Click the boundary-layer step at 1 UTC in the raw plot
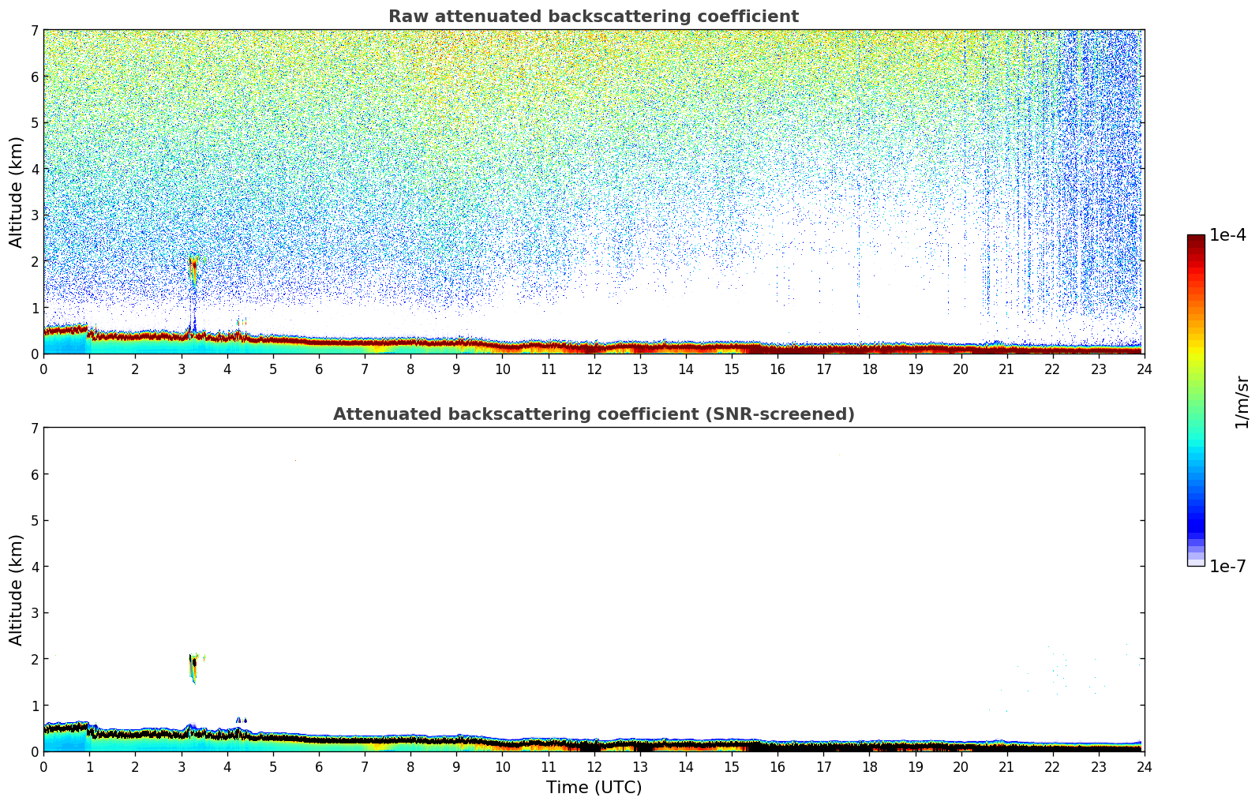 click(89, 332)
